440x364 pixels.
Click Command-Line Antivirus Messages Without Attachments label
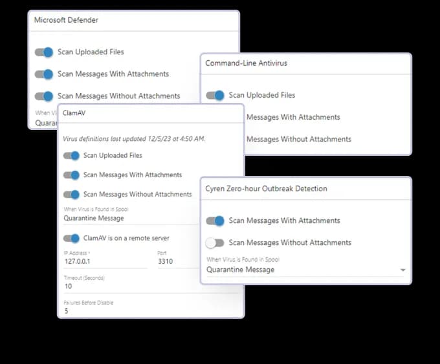[x=299, y=139]
